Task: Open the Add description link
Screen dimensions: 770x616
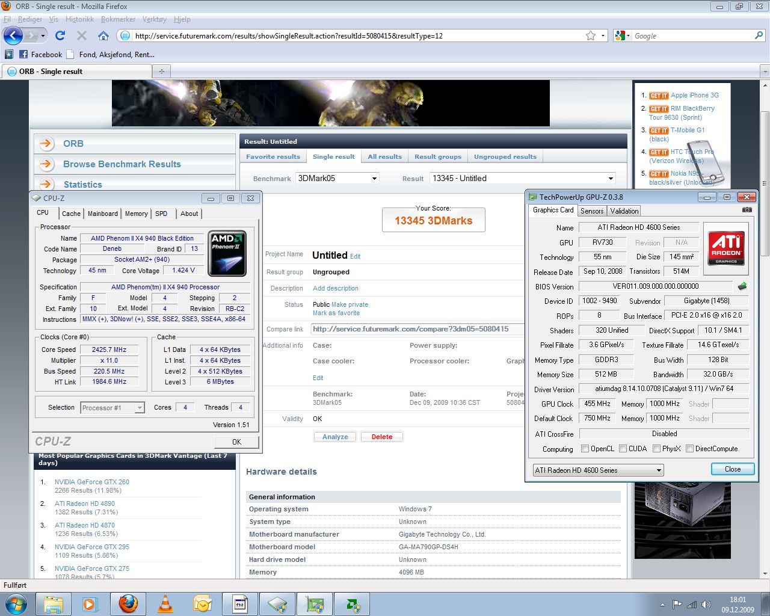Action: pos(336,288)
